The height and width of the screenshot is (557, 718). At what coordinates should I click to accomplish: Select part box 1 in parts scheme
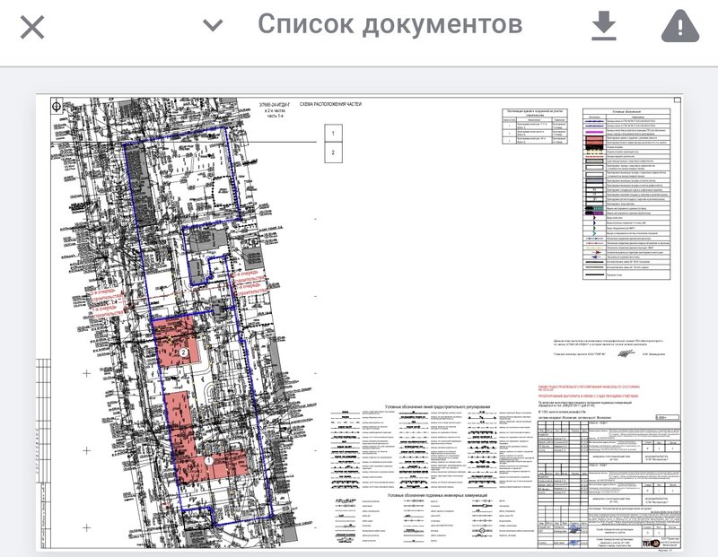(333, 134)
